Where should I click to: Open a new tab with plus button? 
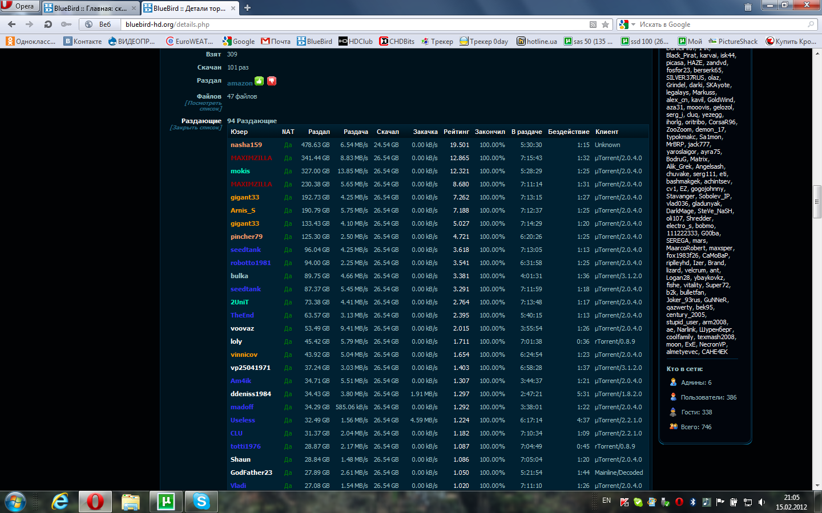247,8
